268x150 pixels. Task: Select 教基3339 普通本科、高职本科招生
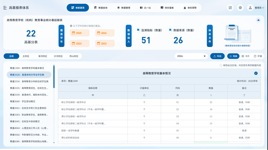pyautogui.click(x=29, y=95)
